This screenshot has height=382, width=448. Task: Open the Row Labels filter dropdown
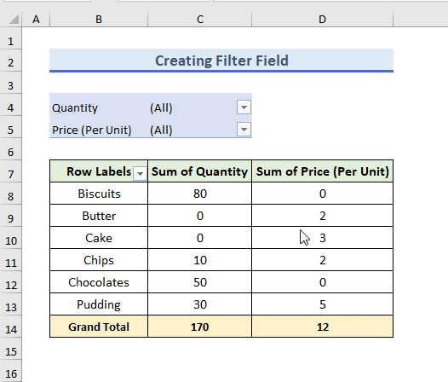click(x=140, y=173)
